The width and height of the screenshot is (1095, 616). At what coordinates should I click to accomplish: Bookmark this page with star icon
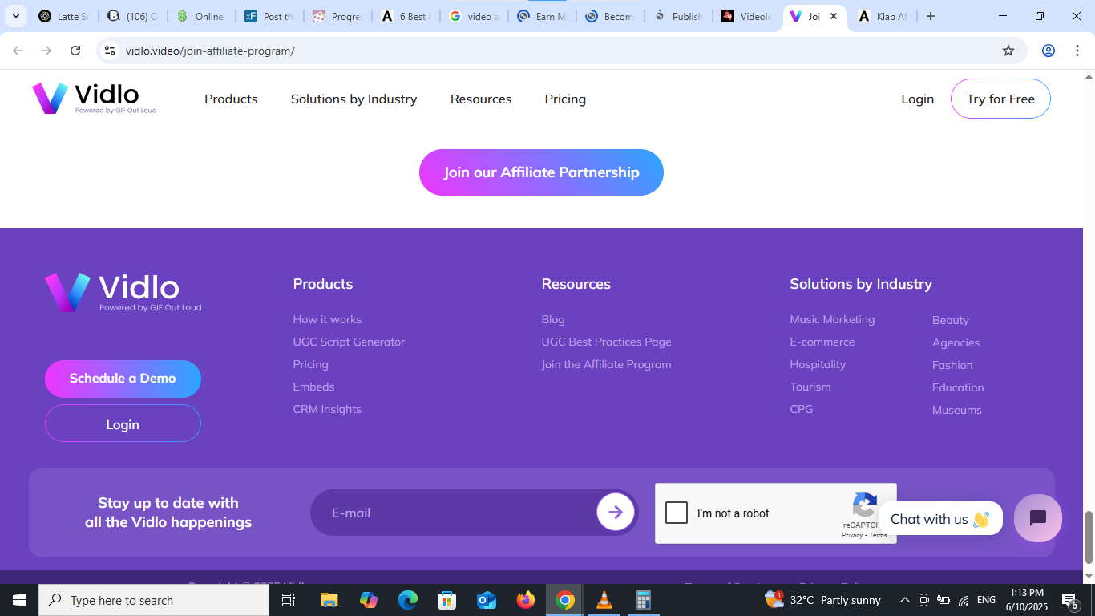(1008, 51)
